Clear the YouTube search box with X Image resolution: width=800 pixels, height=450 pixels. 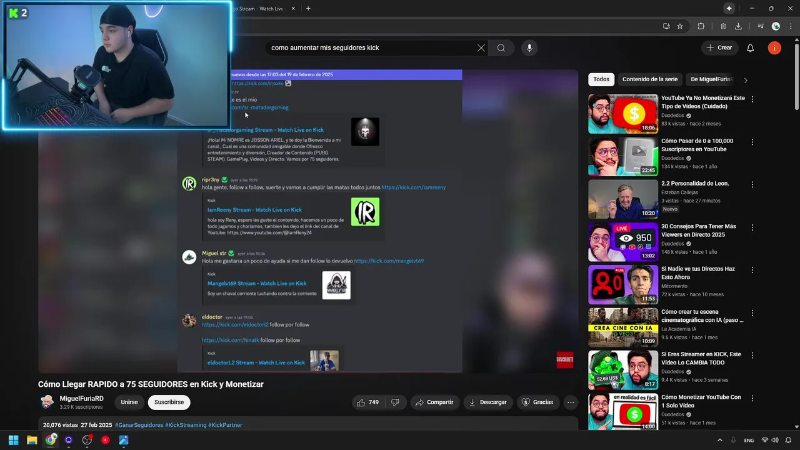481,48
